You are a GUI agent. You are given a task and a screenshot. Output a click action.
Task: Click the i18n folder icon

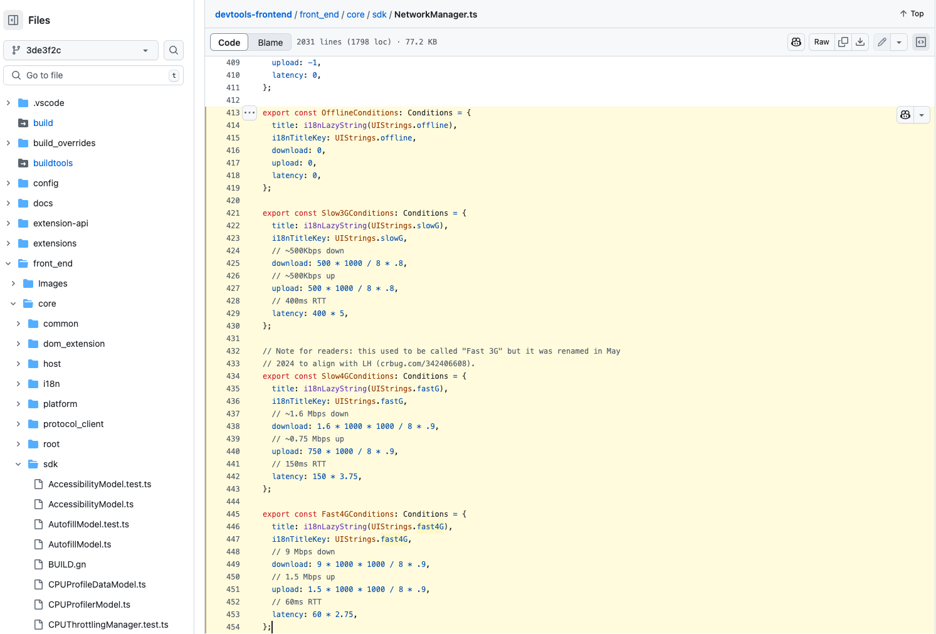point(33,384)
